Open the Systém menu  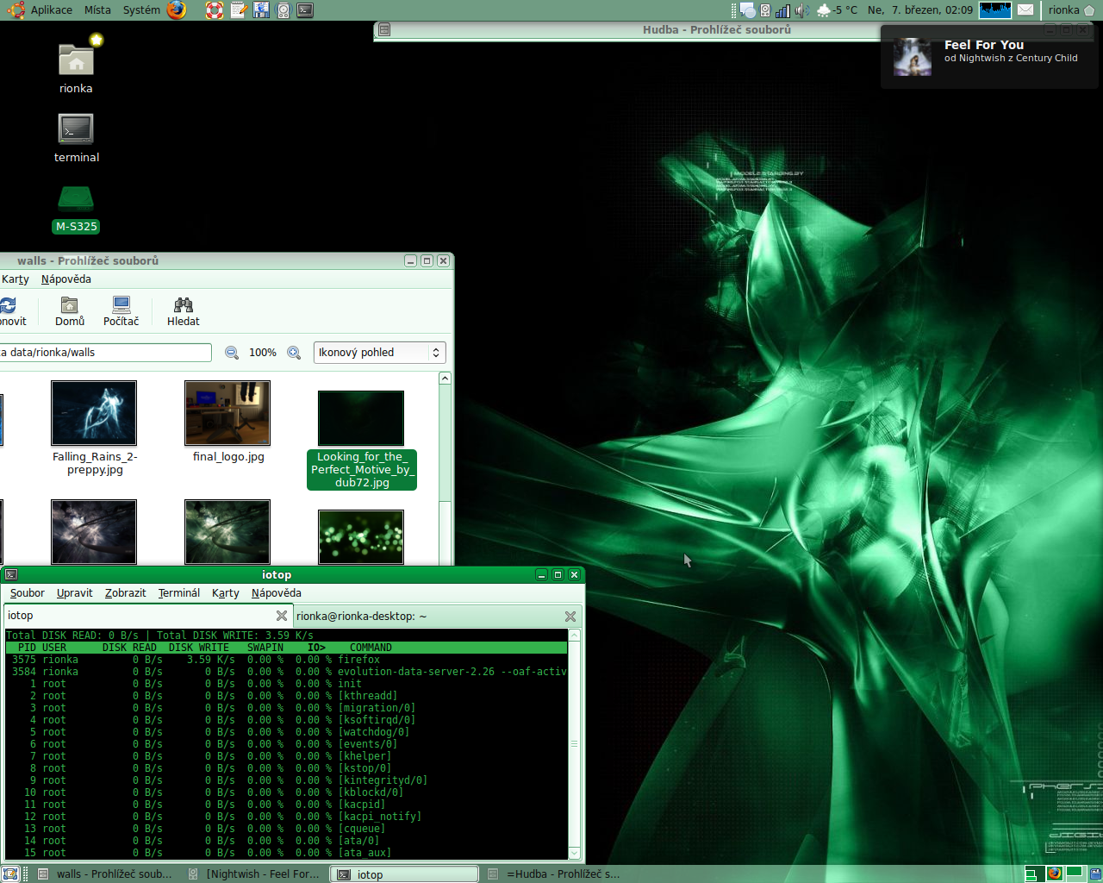coord(141,10)
